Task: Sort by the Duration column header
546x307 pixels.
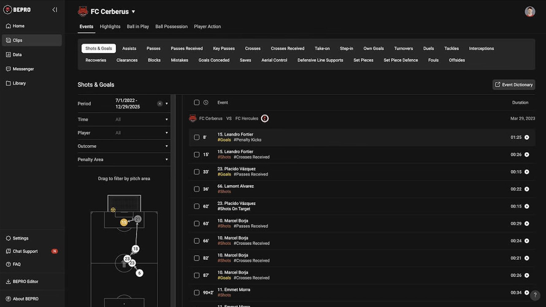Action: click(x=520, y=103)
